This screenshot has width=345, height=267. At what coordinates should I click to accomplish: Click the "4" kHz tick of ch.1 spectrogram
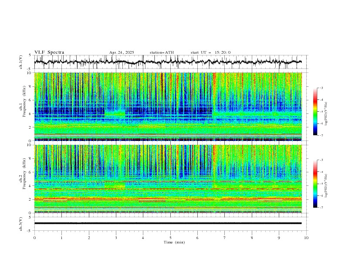[x=31, y=114]
